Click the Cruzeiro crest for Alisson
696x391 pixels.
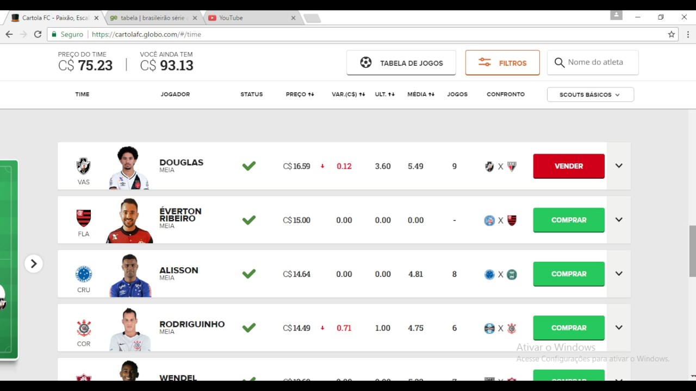83,274
